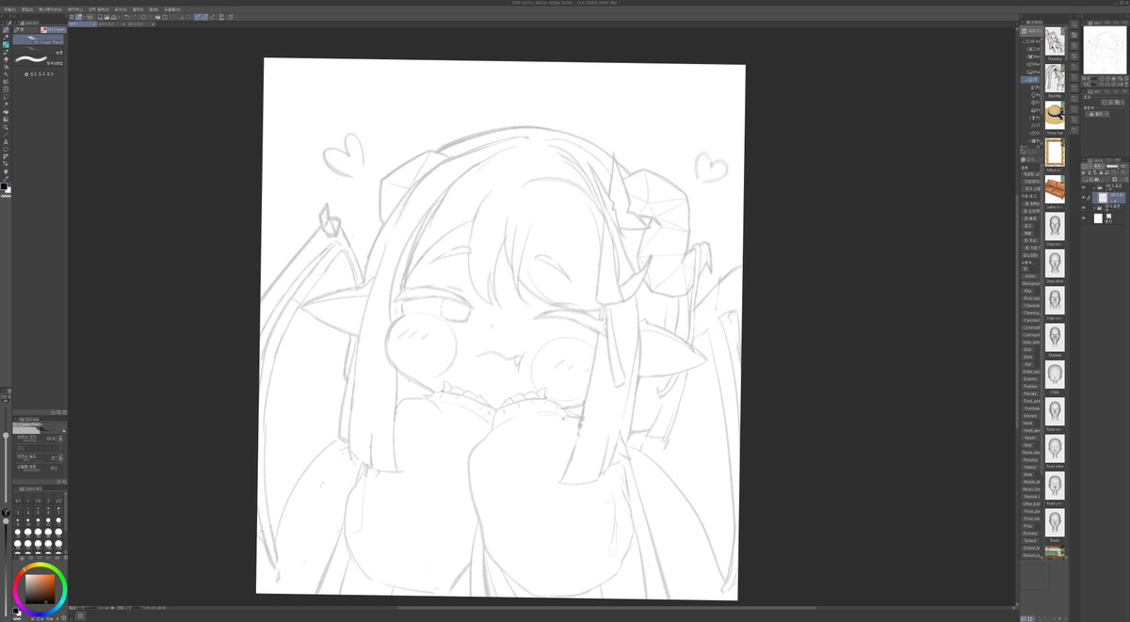1130x622 pixels.
Task: Select the SU-Cream sub tool group tab
Action: (x=53, y=30)
